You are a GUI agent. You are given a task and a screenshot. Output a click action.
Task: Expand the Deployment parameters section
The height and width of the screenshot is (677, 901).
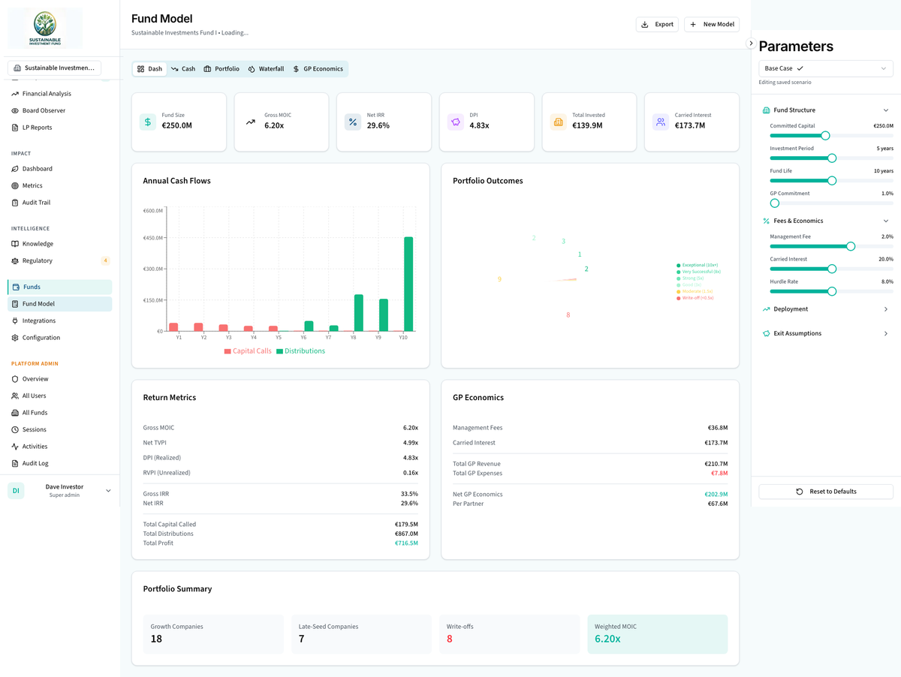point(826,308)
